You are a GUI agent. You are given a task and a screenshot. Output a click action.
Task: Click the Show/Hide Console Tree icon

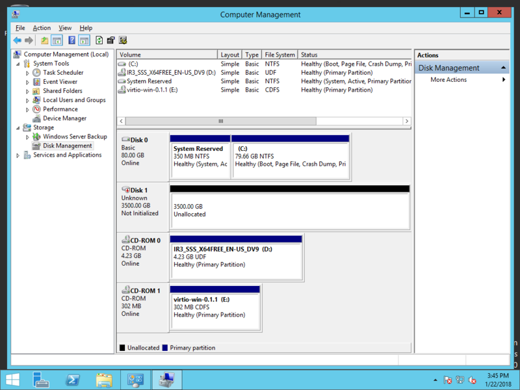57,40
